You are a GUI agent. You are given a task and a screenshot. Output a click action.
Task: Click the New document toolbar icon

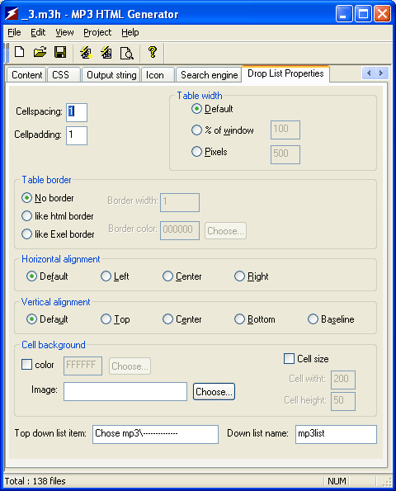[x=20, y=52]
